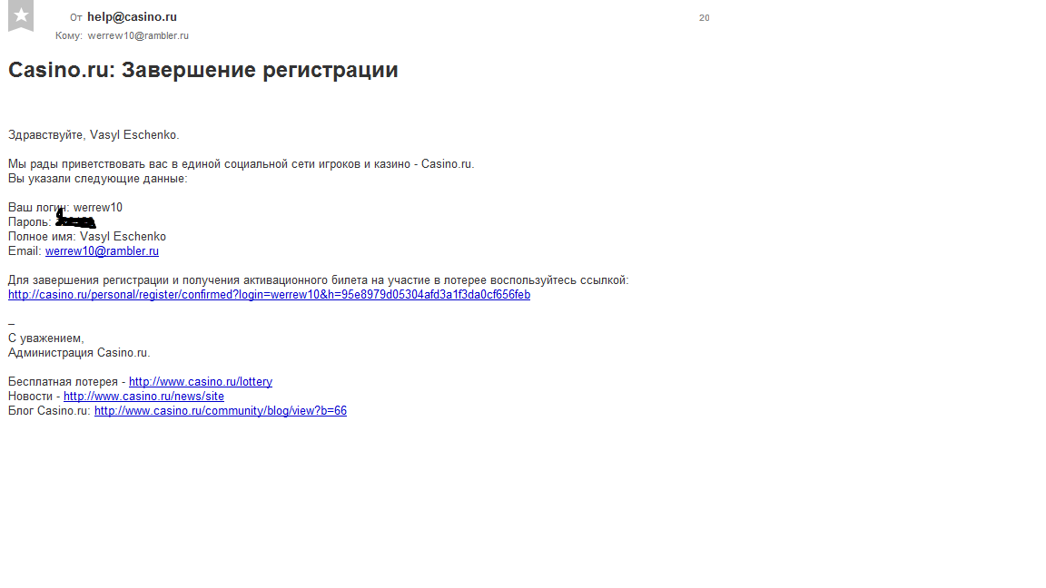Click the 'С уважением,' line
This screenshot has height=588, width=1046.
pyautogui.click(x=46, y=338)
